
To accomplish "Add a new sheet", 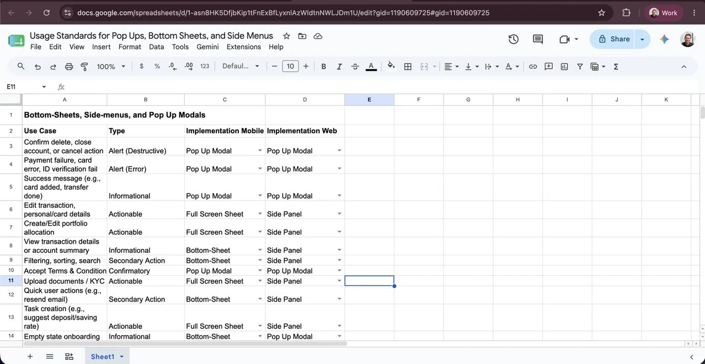I will [x=30, y=356].
